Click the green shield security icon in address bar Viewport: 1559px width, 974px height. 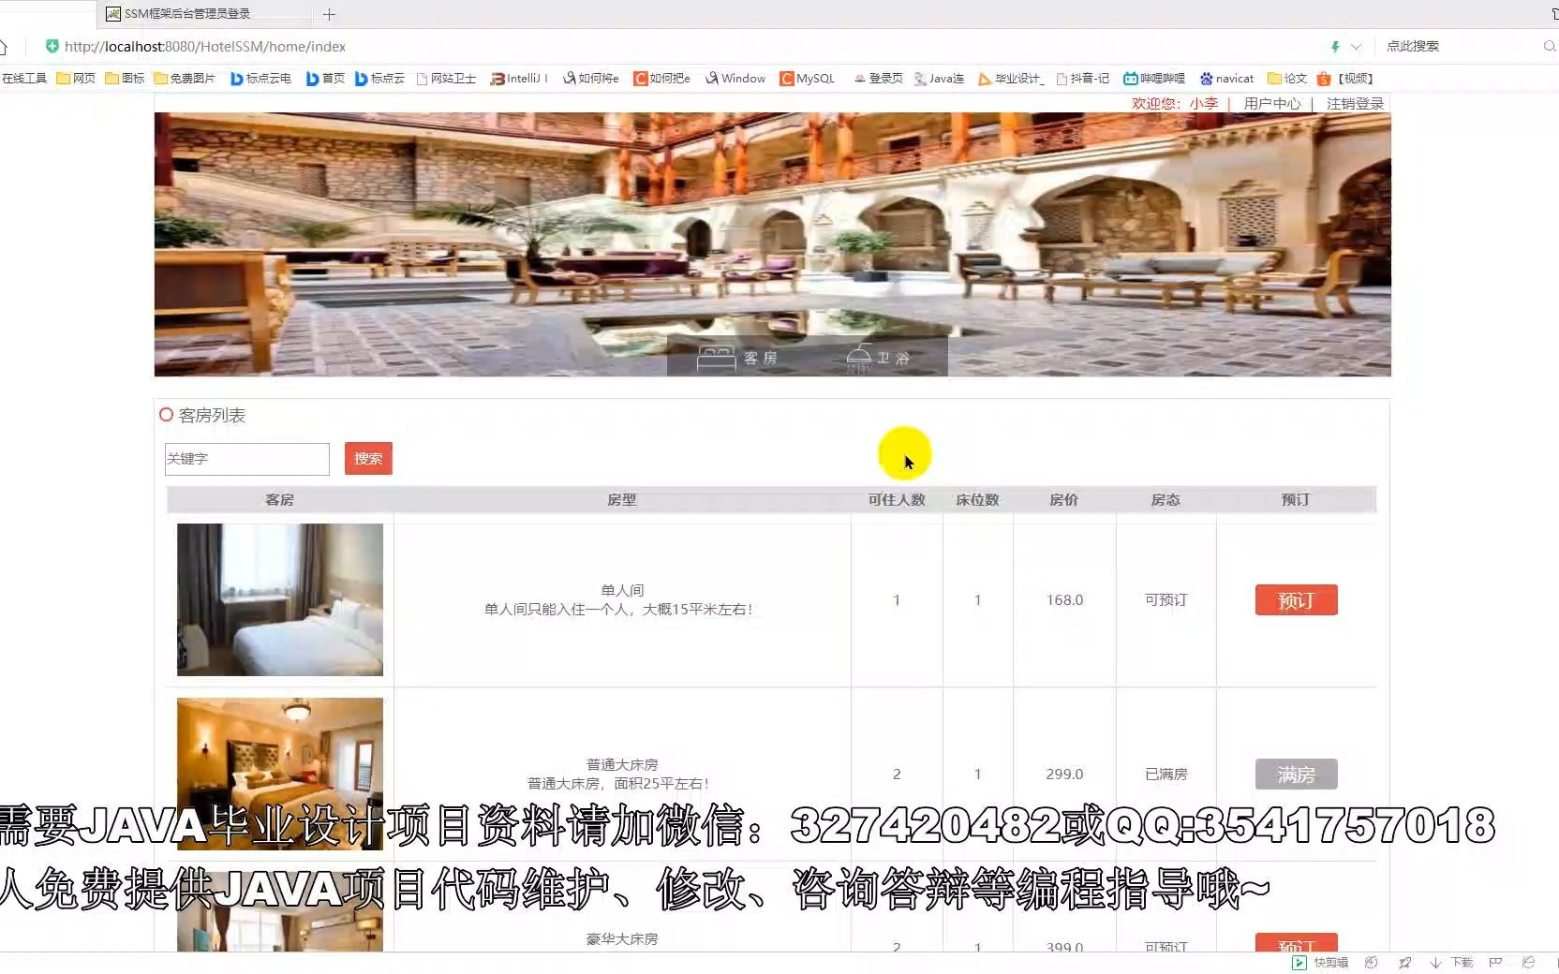[x=52, y=46]
